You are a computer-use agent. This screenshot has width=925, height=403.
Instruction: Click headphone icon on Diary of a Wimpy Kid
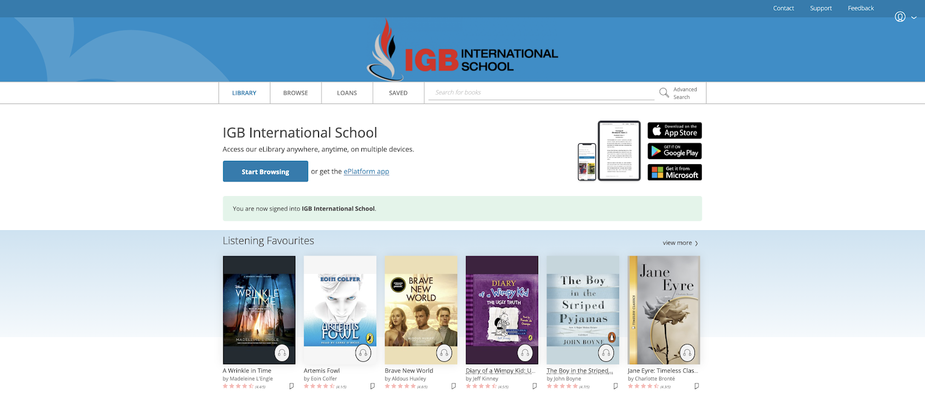(x=525, y=353)
